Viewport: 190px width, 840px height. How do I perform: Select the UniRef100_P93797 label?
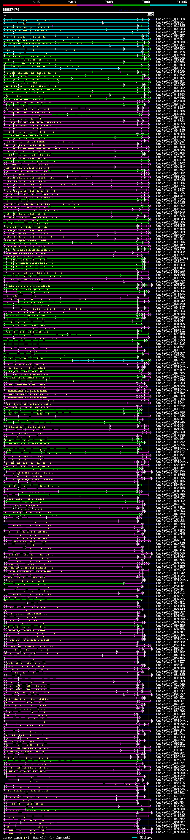click(170, 694)
